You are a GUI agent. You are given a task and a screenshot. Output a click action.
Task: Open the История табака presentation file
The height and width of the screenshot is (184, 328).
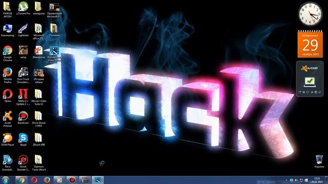(38, 76)
